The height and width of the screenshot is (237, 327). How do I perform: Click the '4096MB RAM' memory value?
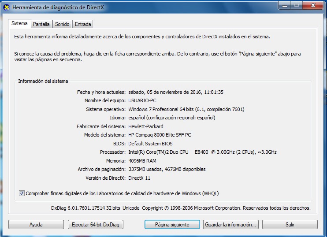click(142, 161)
